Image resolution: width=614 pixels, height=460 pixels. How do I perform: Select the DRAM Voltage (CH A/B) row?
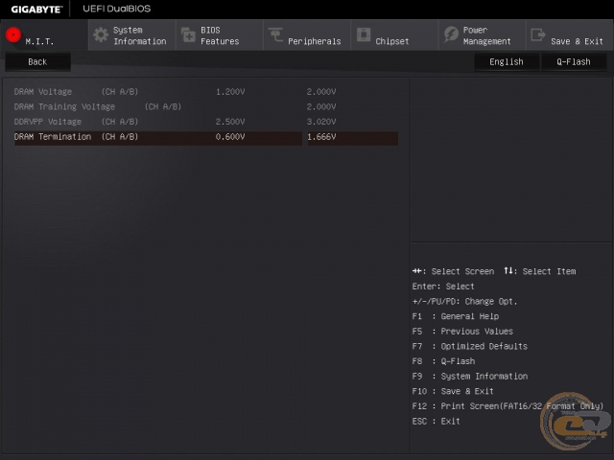click(206, 92)
